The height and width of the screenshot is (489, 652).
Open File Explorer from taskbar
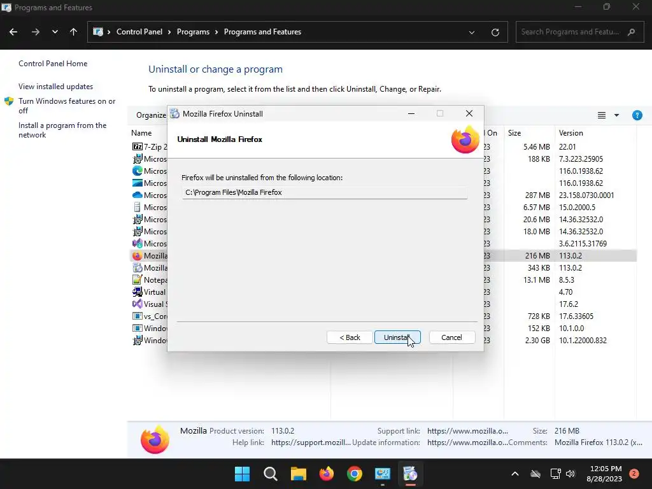[298, 474]
